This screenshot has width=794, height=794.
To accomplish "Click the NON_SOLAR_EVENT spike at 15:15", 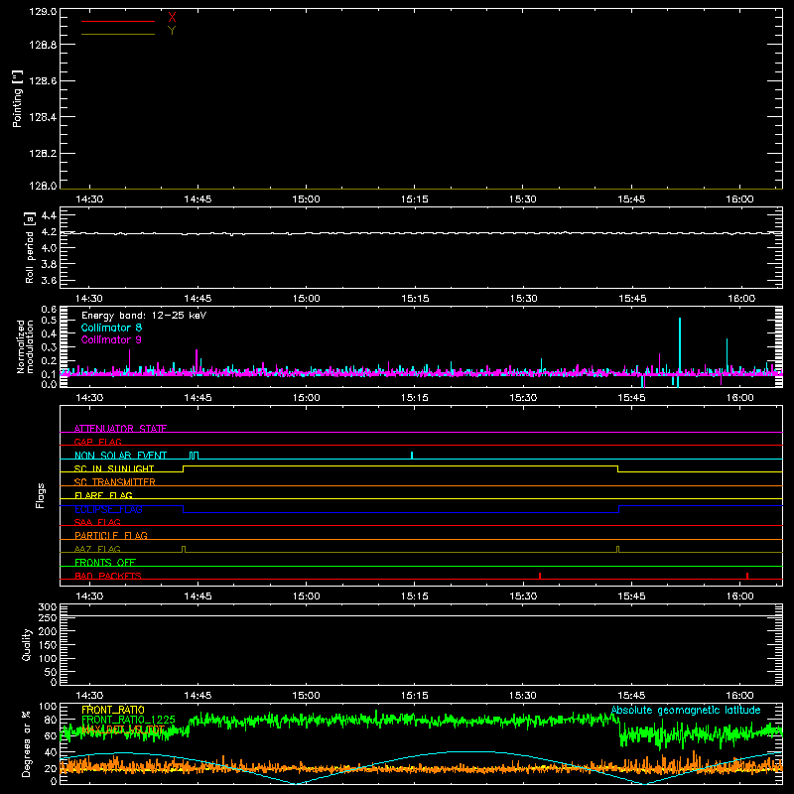I will click(412, 455).
